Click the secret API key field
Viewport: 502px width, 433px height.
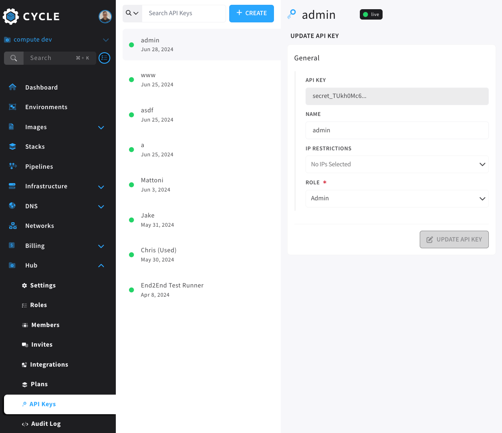397,96
